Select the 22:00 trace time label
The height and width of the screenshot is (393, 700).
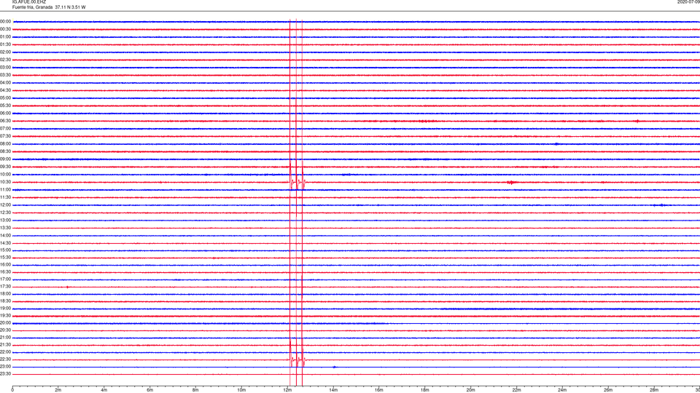(x=5, y=352)
